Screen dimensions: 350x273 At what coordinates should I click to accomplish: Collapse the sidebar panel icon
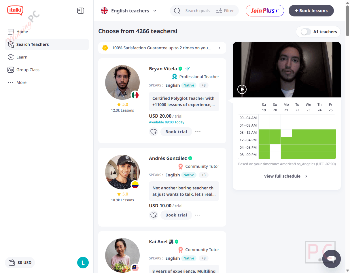(81, 11)
